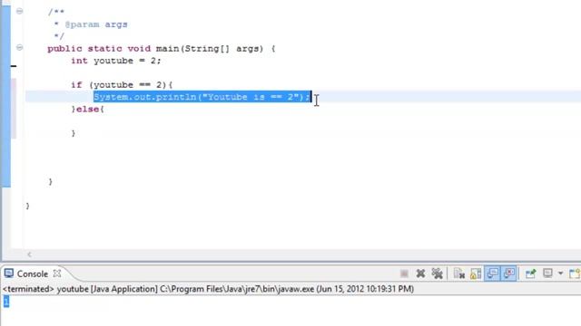Toggle show console when standard output changes
Image resolution: width=581 pixels, height=326 pixels.
[492, 273]
